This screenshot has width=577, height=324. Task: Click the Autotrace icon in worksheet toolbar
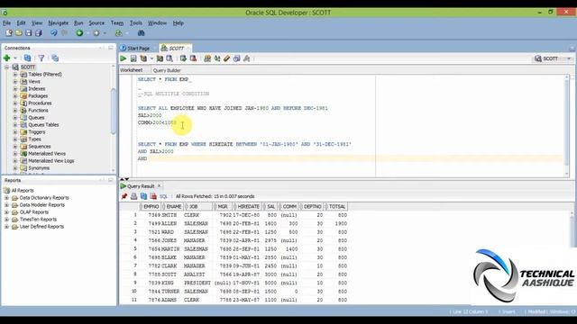(x=160, y=58)
